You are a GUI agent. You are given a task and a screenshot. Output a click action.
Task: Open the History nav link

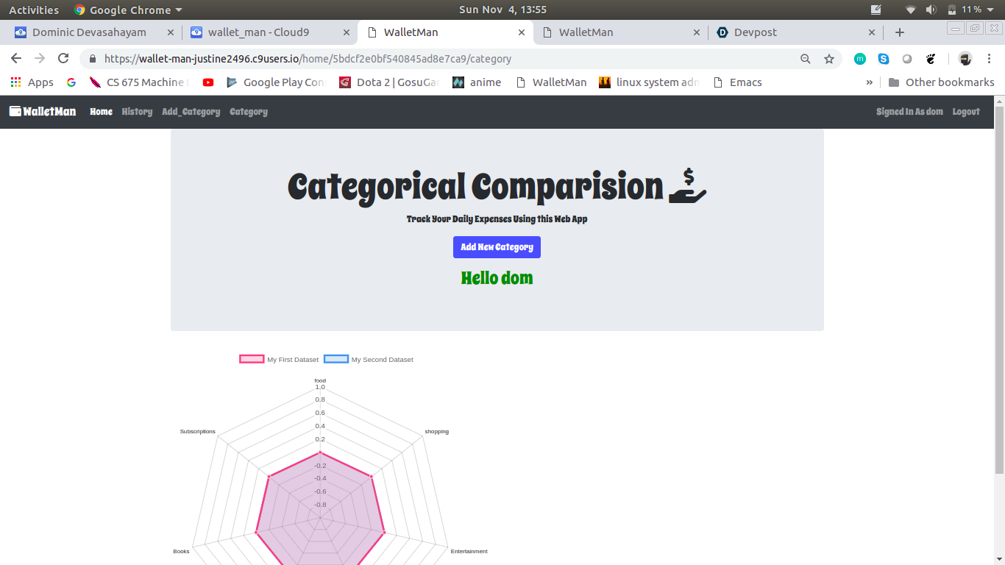[x=137, y=112]
